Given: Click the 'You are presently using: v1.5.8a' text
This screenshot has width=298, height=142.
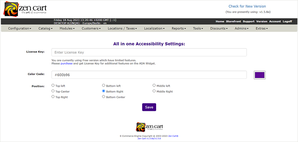Looking at the screenshot, I should point(248,12).
